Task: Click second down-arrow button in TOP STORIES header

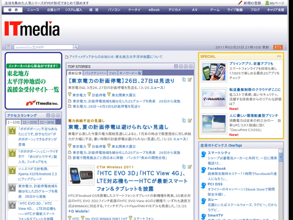Action: click(186, 66)
